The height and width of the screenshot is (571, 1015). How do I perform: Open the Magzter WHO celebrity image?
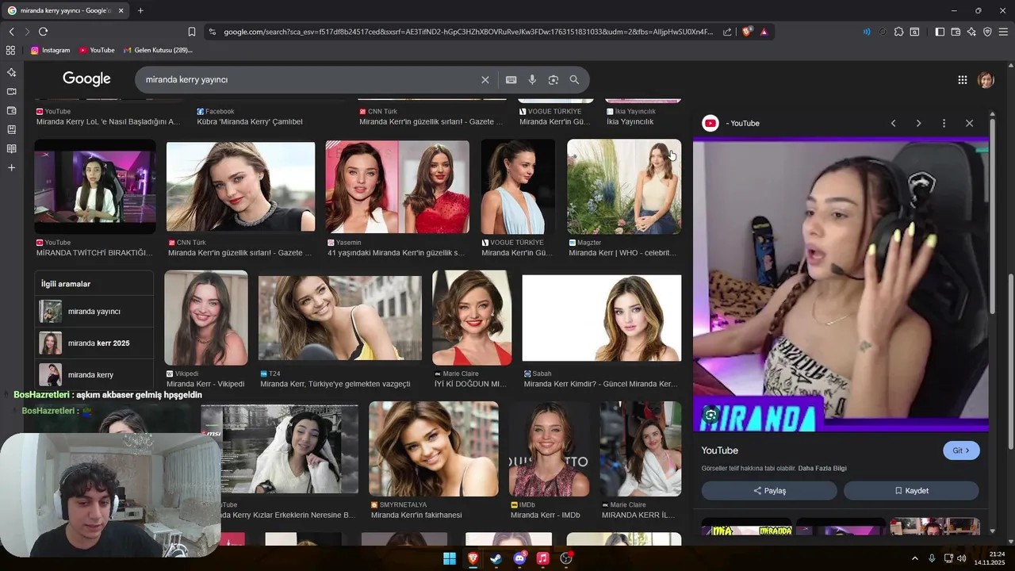pyautogui.click(x=624, y=186)
